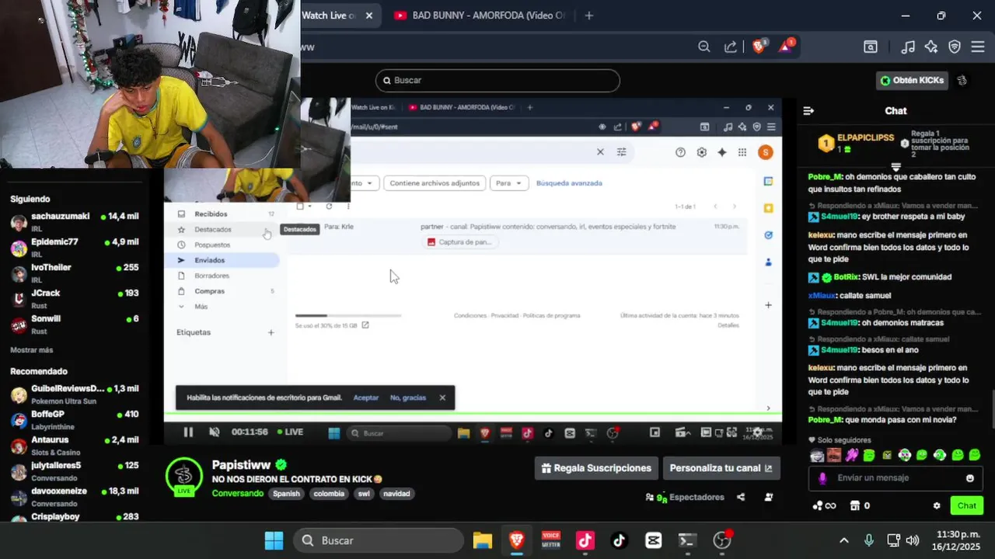Jump to LIVE in the player
Viewport: 995px width, 559px height.
pyautogui.click(x=289, y=432)
